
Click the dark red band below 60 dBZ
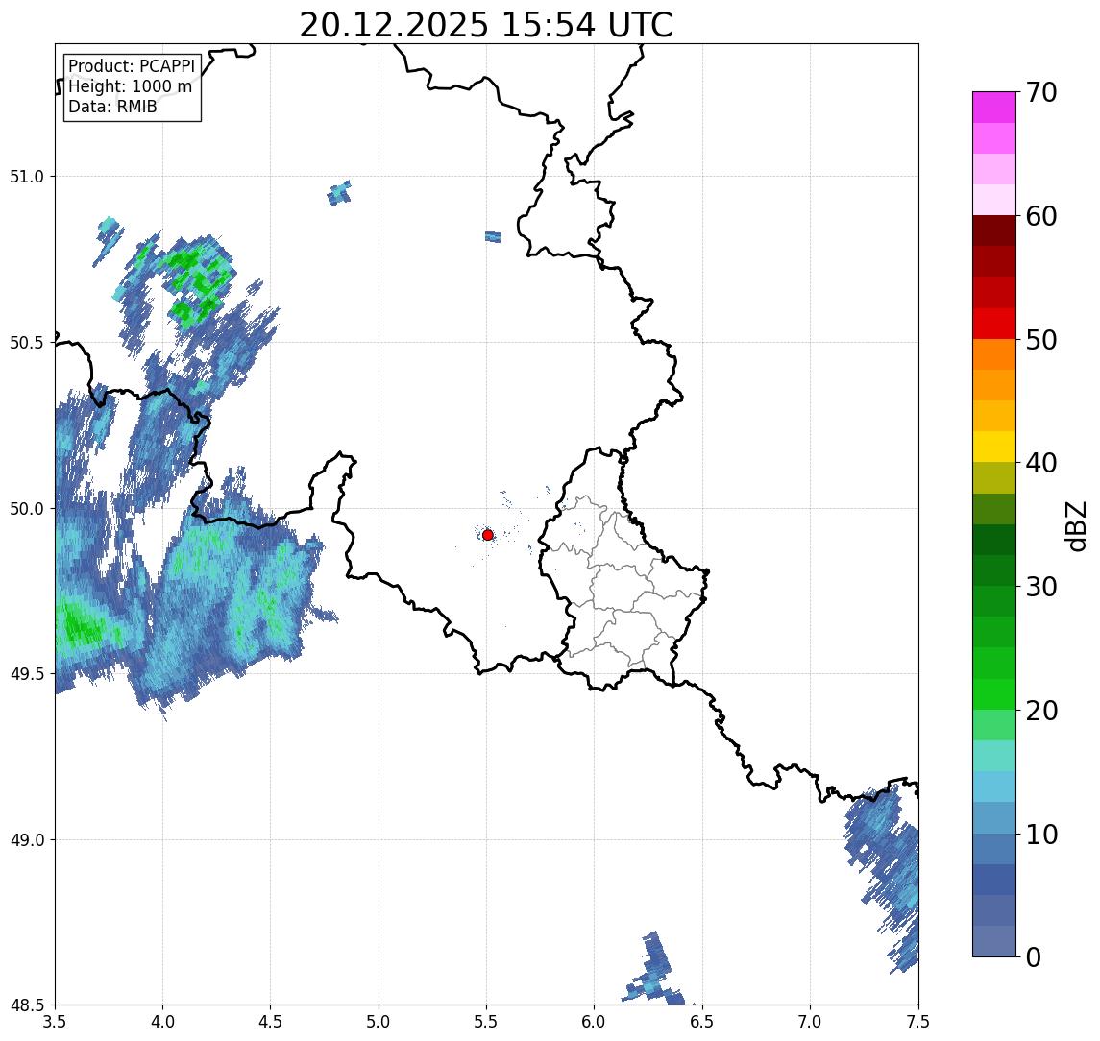click(994, 230)
